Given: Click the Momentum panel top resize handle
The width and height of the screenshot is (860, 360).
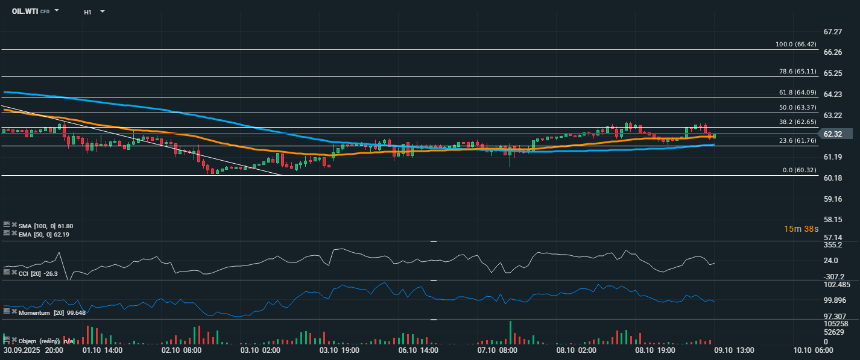Looking at the screenshot, I should coord(433,281).
